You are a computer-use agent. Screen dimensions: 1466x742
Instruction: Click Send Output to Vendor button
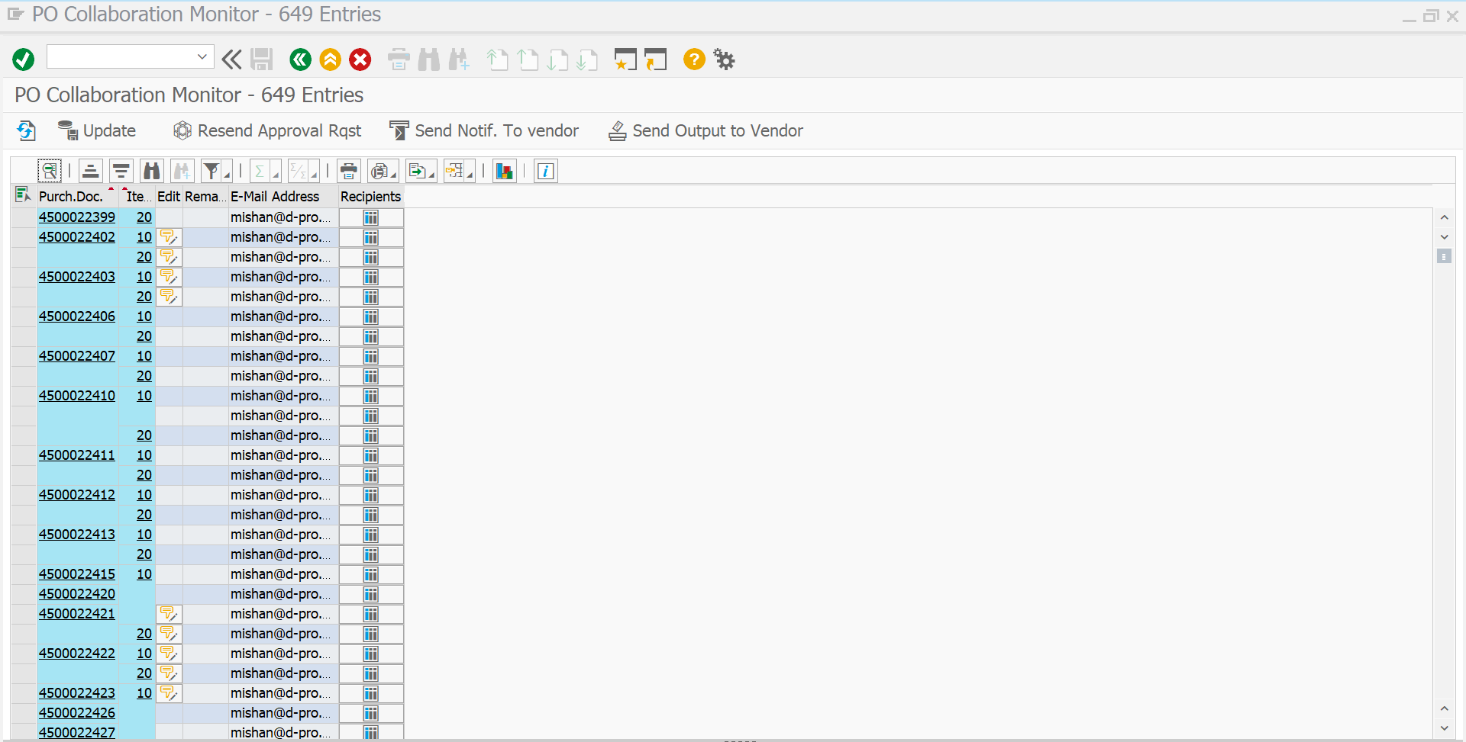coord(706,131)
